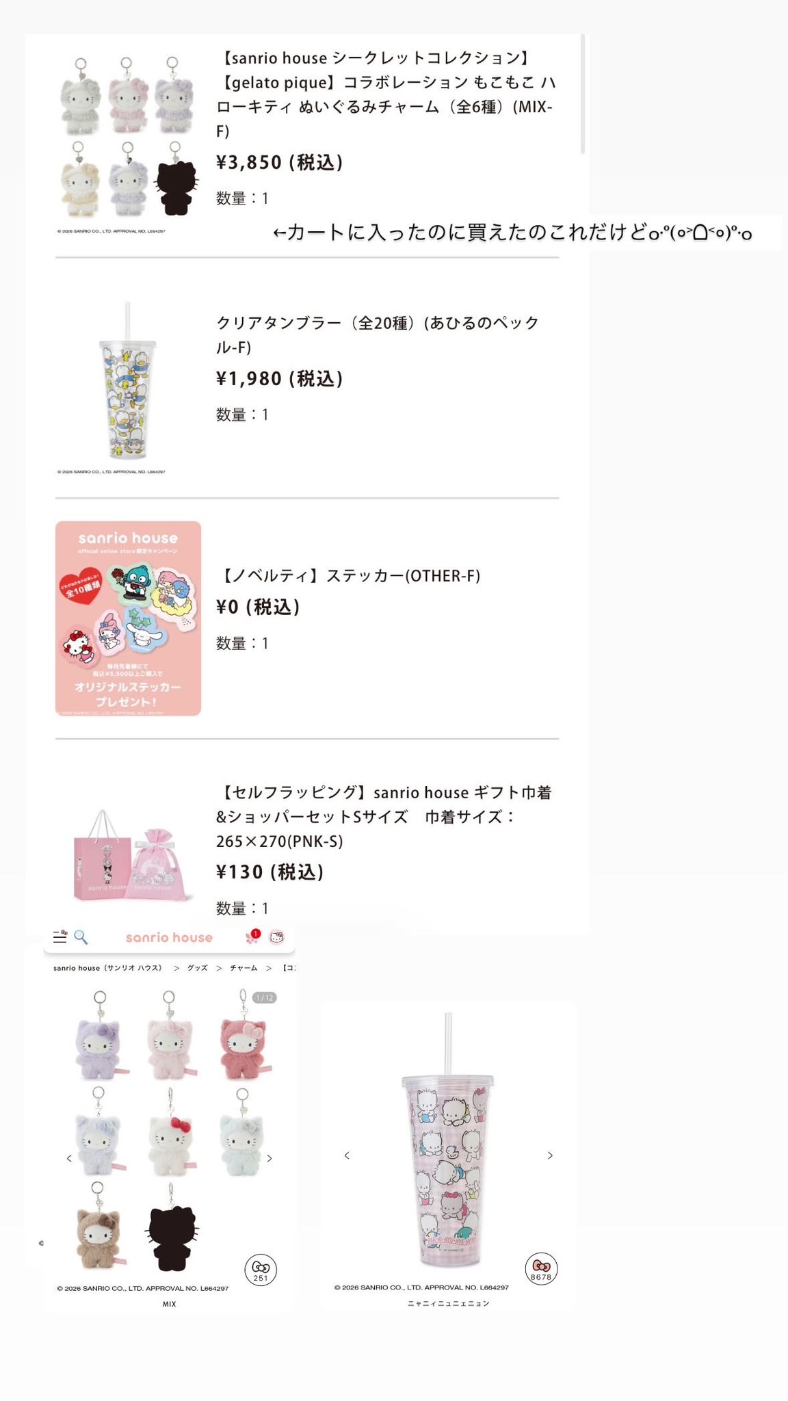Favorite the MIX charm via ribbon icon 251

pos(261,1269)
